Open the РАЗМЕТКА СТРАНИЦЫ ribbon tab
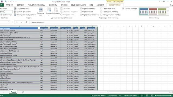Screen dimensions: 173x97 pyautogui.click(x=36, y=5)
